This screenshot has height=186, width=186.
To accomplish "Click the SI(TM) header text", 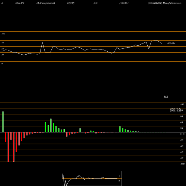I will coord(71,3).
